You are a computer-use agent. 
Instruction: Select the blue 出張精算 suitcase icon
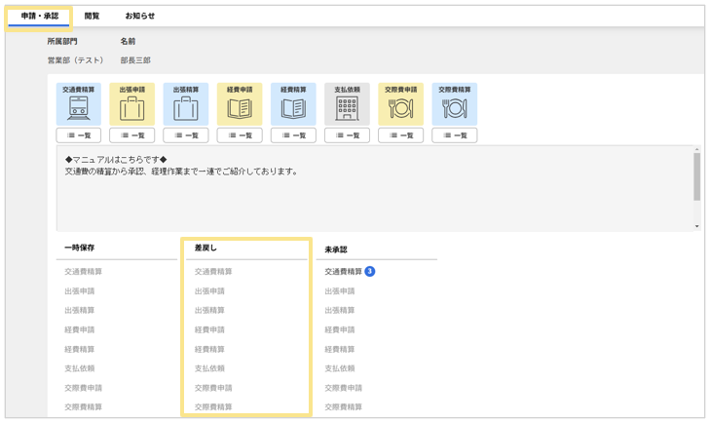tap(186, 105)
